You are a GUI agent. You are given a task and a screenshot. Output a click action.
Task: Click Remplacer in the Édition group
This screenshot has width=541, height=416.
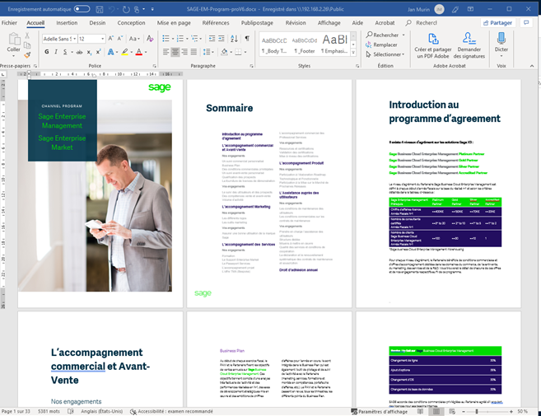(381, 44)
